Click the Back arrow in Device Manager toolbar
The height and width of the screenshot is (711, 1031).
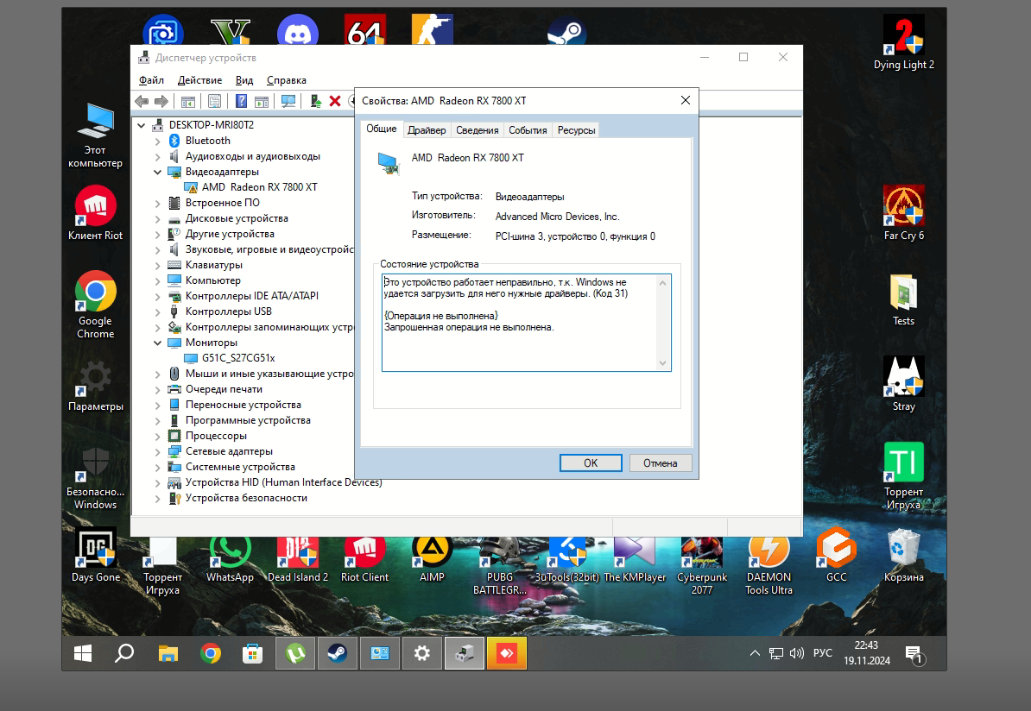[x=142, y=101]
